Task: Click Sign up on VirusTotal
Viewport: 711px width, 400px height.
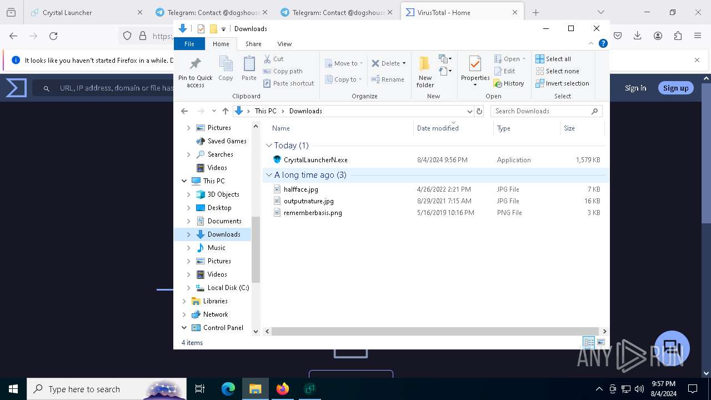Action: (x=675, y=88)
